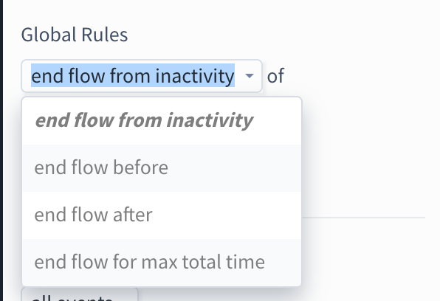Collapse the Global Rules rule type dropdown
Screen dimensions: 440x301
coord(142,76)
